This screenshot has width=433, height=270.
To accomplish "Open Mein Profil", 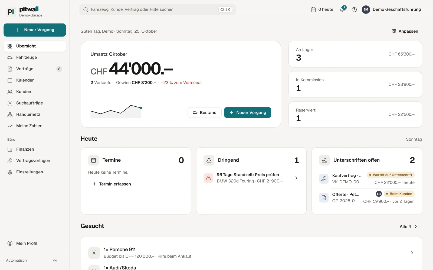I will (35, 243).
